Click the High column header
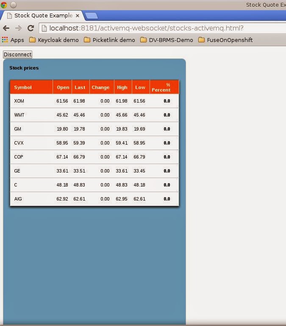Viewport: 286px width, 326px height. coord(122,87)
